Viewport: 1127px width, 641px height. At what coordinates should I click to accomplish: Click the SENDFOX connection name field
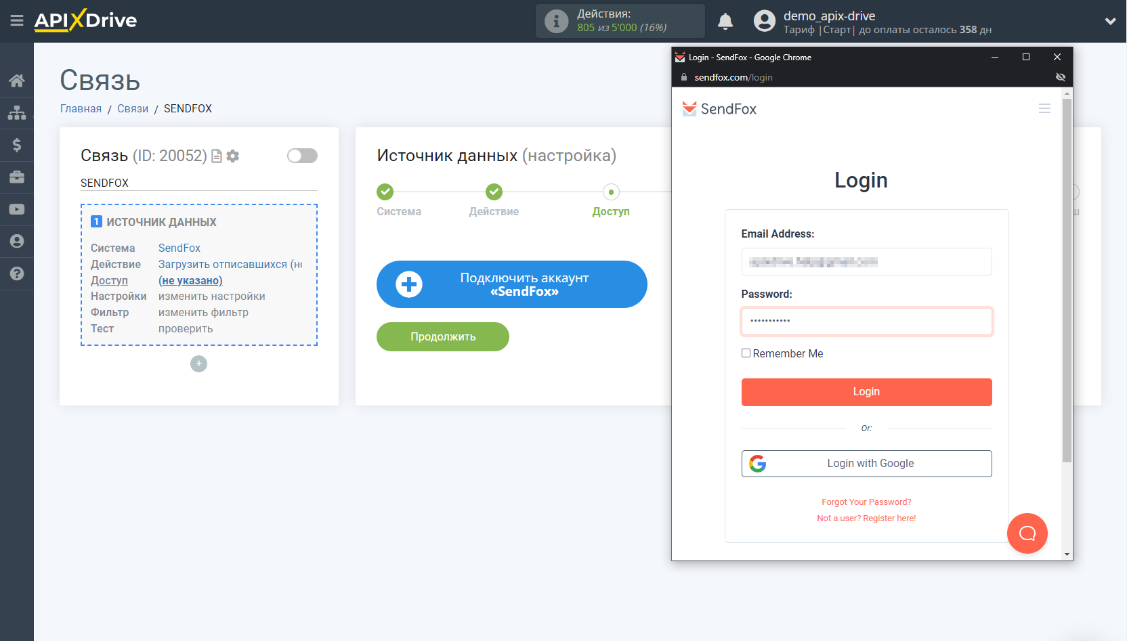(x=199, y=183)
